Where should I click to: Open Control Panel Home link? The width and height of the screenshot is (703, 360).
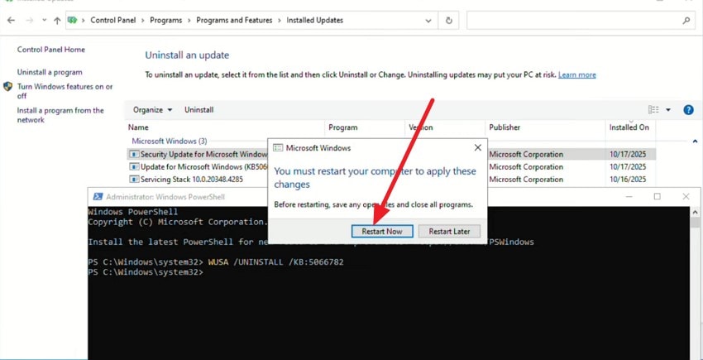click(50, 50)
